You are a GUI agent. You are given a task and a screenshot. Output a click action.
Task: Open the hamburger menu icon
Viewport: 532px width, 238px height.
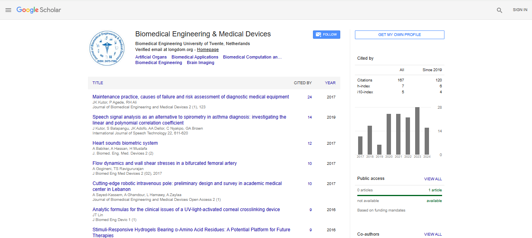tap(8, 10)
